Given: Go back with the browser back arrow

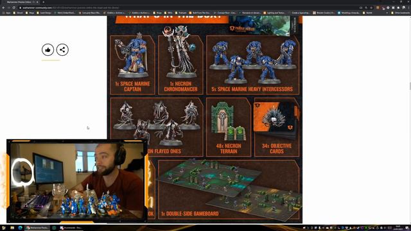Looking at the screenshot, I should 3,8.
